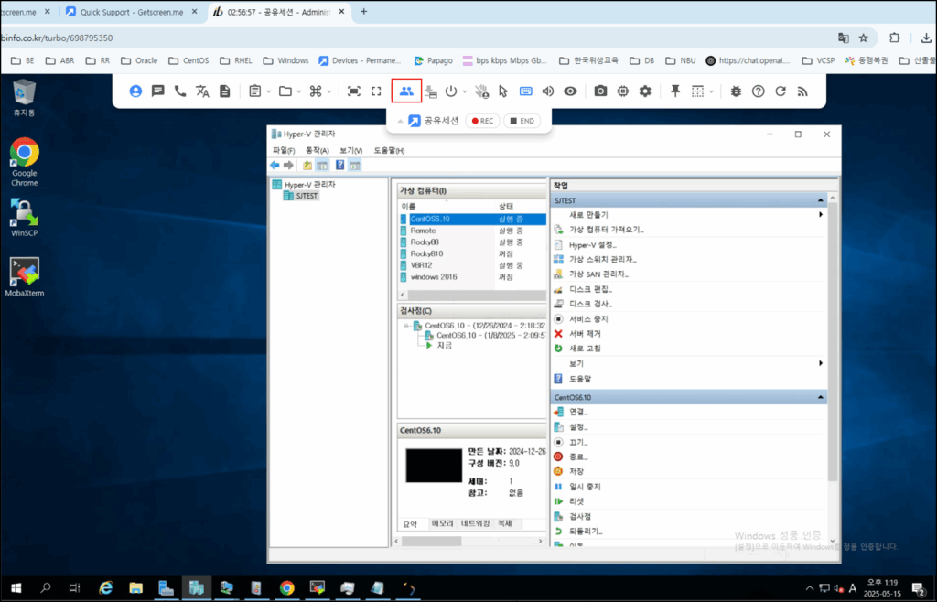Open Google Chrome desktop shortcut
The width and height of the screenshot is (937, 602).
[x=24, y=162]
